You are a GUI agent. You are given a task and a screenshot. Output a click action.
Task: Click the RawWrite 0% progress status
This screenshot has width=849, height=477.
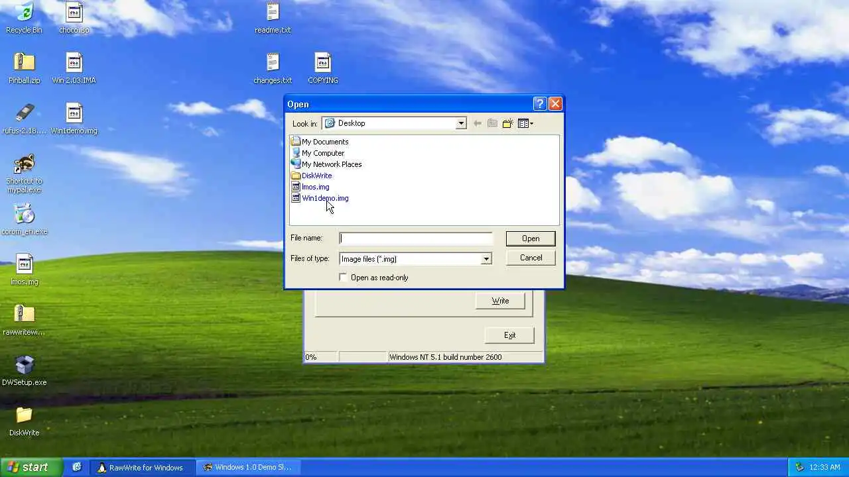(x=320, y=357)
